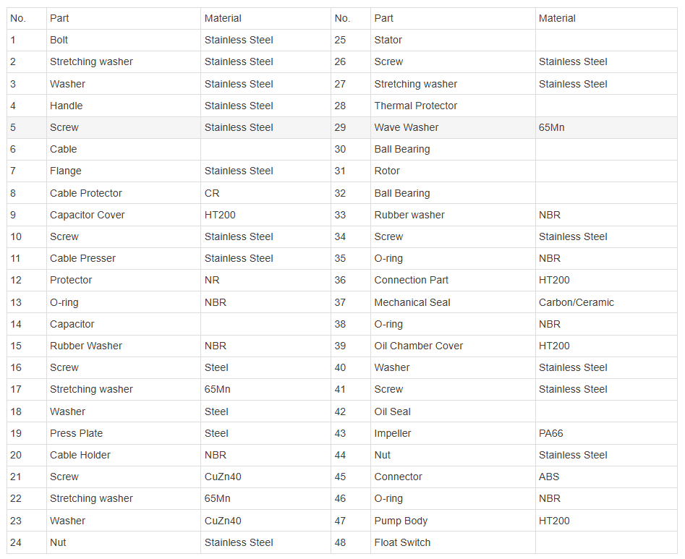Viewport: 685px width, 559px height.
Task: Click the 'Connection Part' cell
Action: click(453, 281)
